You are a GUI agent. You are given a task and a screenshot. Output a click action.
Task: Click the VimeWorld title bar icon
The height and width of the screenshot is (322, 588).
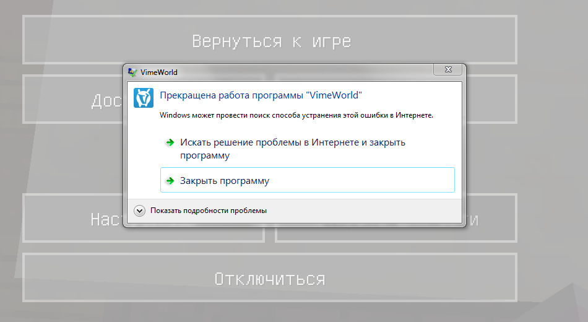coord(132,72)
